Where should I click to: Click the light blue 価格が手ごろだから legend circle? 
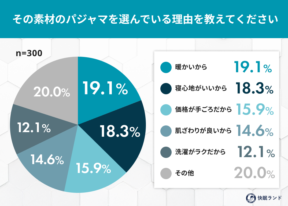coord(166,110)
